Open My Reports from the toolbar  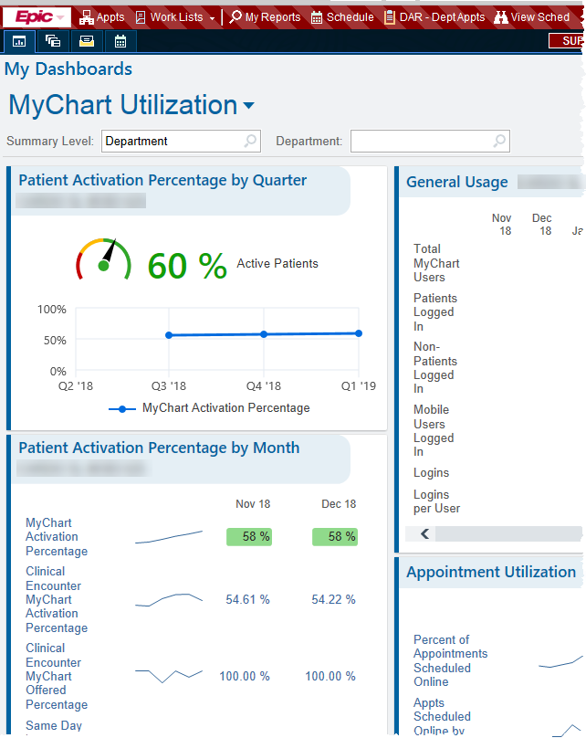265,17
